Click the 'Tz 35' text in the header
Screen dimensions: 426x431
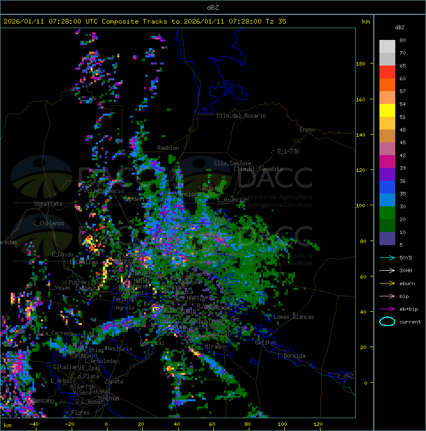(276, 21)
